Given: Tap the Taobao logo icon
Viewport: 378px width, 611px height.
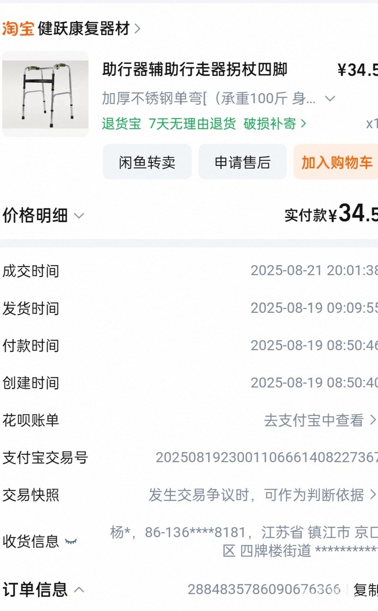Looking at the screenshot, I should click(x=18, y=28).
